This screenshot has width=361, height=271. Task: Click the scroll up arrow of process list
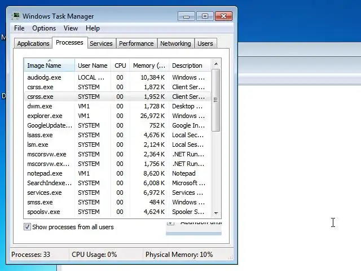tap(216, 64)
